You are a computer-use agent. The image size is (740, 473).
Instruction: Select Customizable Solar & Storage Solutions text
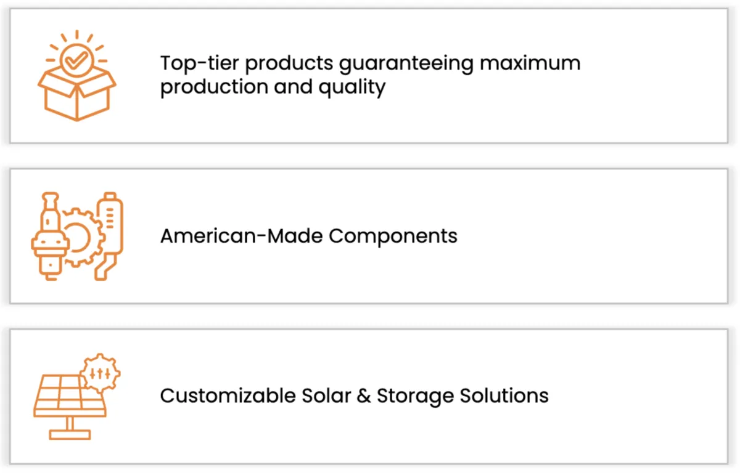click(354, 395)
